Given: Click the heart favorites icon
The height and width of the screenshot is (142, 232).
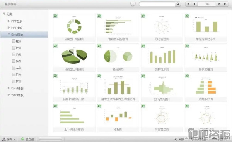Looking at the screenshot, I should click(x=133, y=4).
